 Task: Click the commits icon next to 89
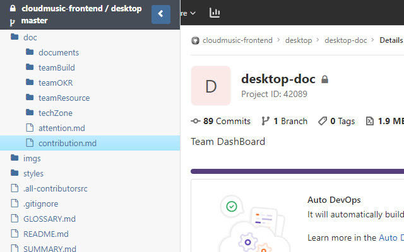coord(195,121)
